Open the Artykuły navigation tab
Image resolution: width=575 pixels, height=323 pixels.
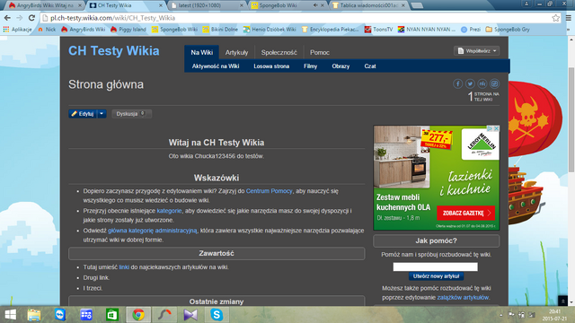click(236, 52)
